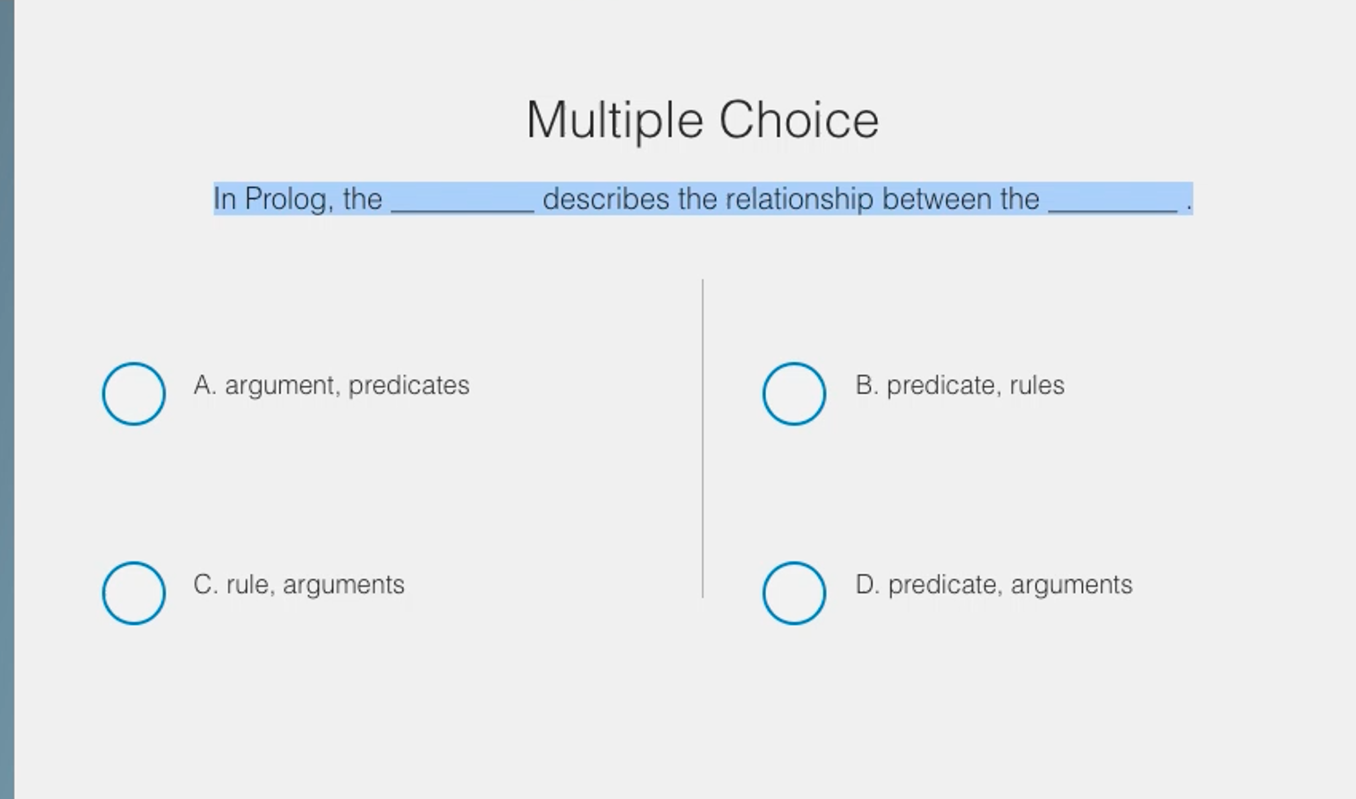Click the "Multiple Choice" heading
Viewport: 1356px width, 799px height.
(703, 120)
